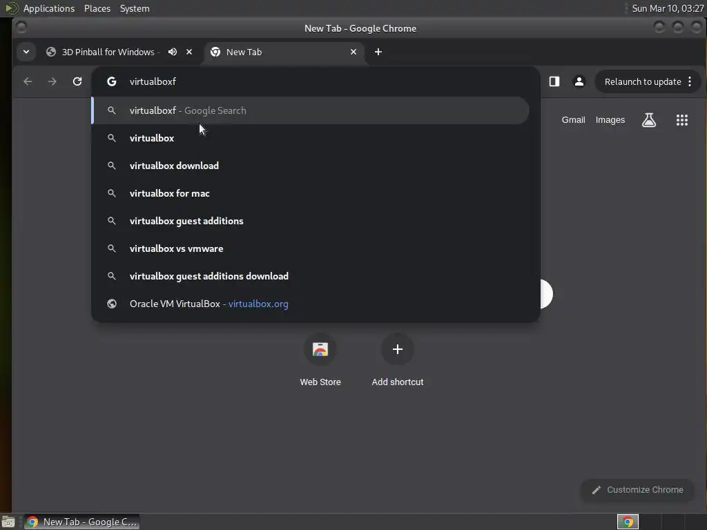707x530 pixels.
Task: Open the Applications menu
Action: [x=49, y=8]
